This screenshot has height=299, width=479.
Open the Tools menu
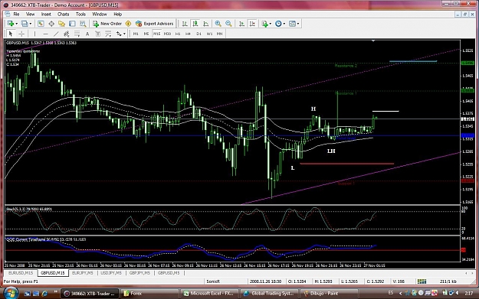[80, 14]
